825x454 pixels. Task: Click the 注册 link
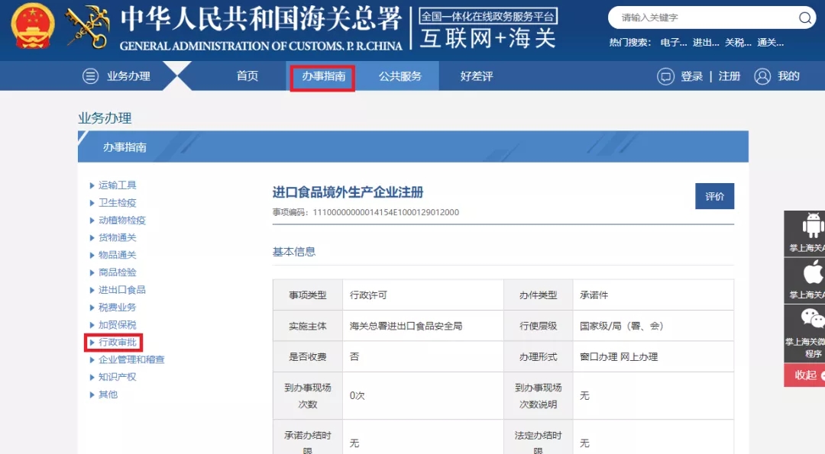pyautogui.click(x=730, y=76)
